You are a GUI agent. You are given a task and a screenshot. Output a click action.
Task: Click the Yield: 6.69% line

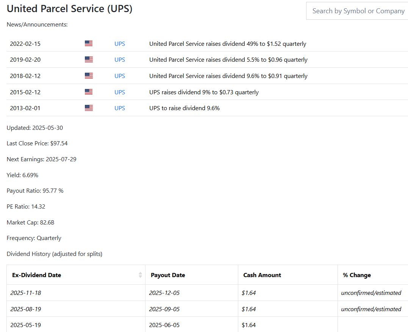coord(22,175)
